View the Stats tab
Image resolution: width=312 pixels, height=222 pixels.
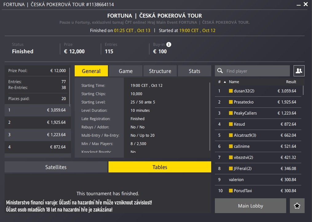coord(194,71)
